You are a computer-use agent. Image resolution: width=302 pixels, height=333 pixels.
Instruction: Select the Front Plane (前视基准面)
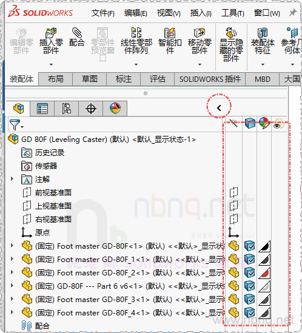pyautogui.click(x=47, y=193)
